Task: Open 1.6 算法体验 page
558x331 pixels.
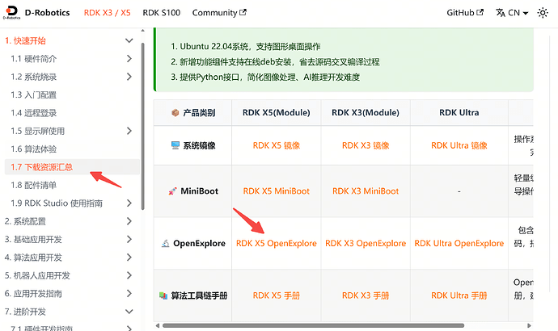Action: click(33, 149)
